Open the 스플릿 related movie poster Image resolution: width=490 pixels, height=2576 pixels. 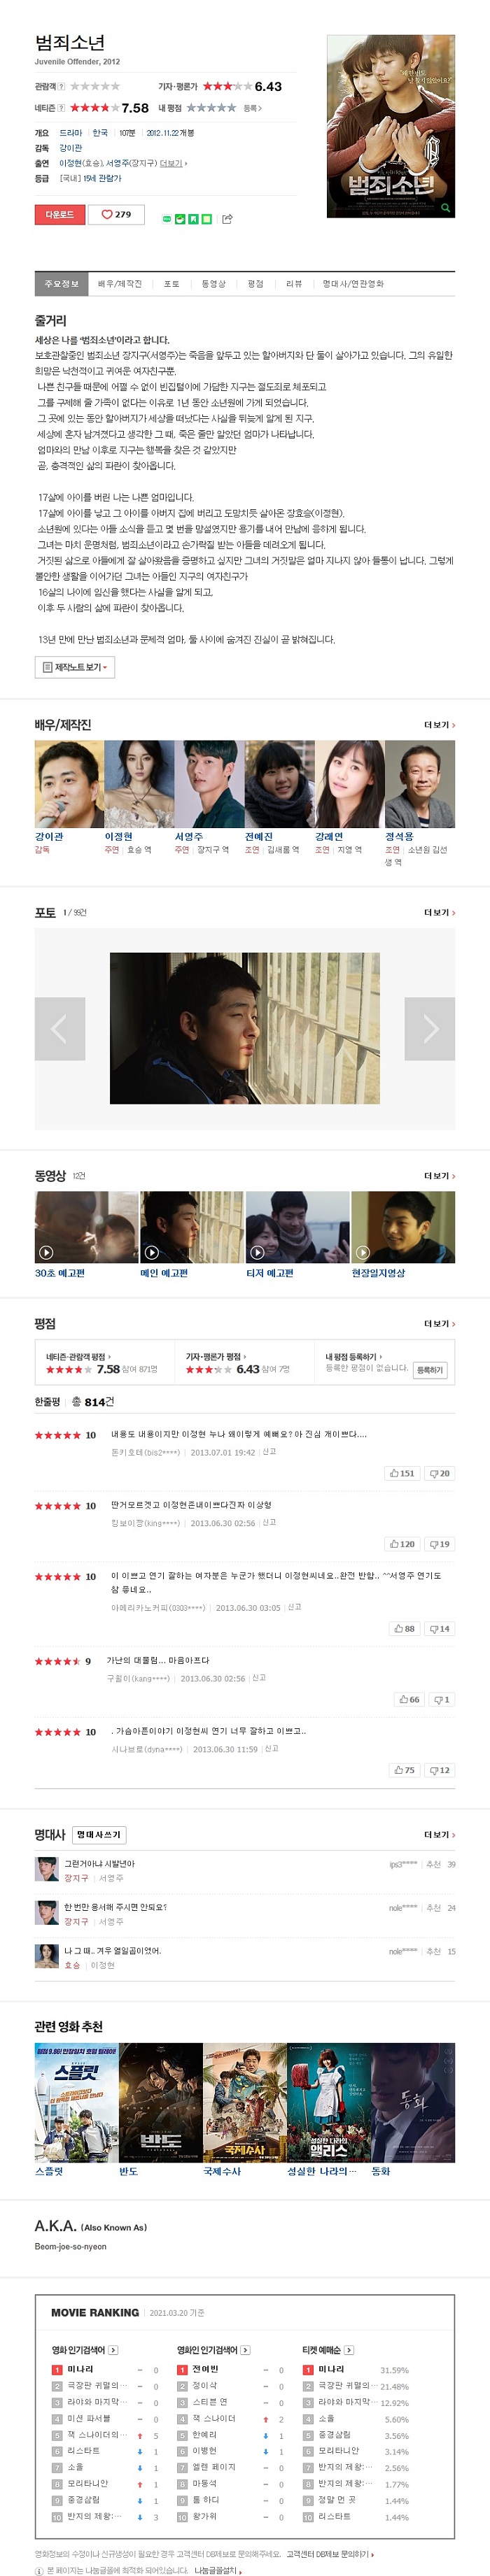click(x=76, y=2103)
